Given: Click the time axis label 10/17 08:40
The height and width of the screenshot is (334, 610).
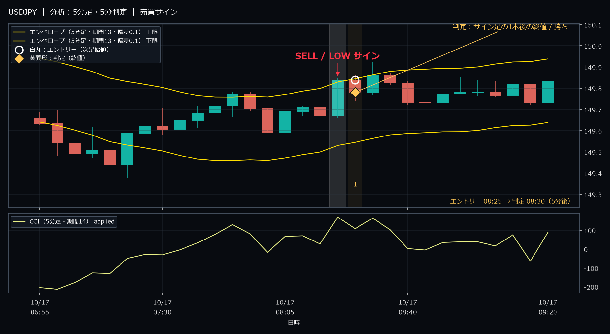Looking at the screenshot, I should point(408,307).
